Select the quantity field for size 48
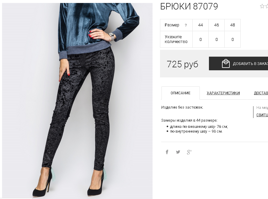 tap(233, 39)
